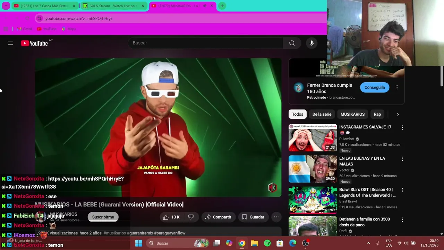Open Spotify from the taskbar

267,243
